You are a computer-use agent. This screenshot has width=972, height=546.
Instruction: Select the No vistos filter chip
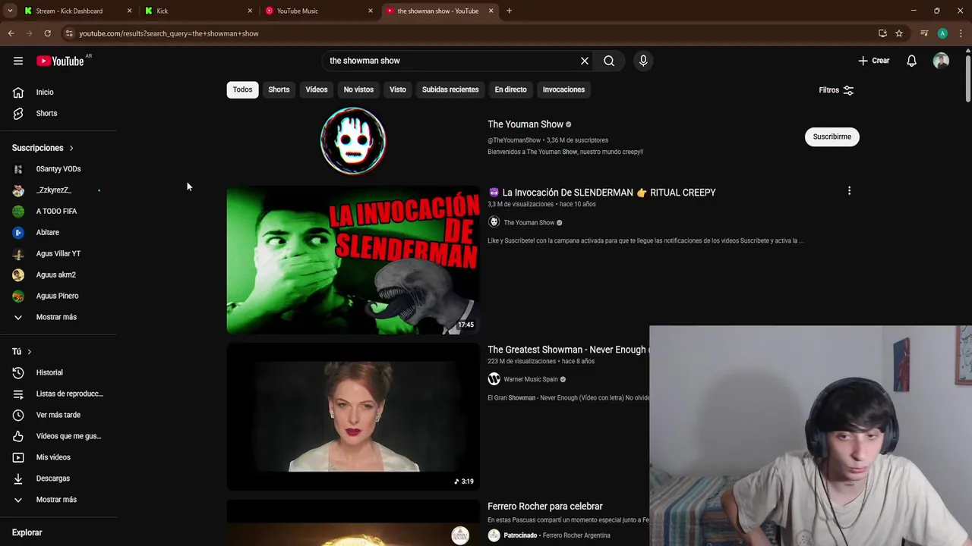[358, 89]
